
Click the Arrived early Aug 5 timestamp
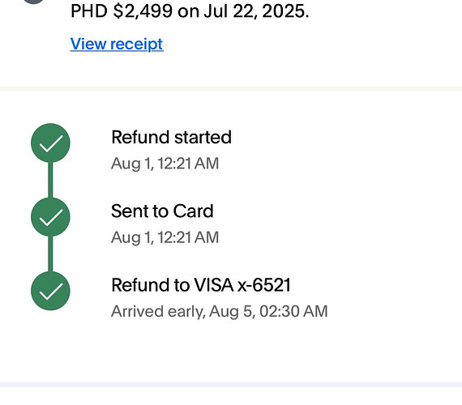point(219,311)
